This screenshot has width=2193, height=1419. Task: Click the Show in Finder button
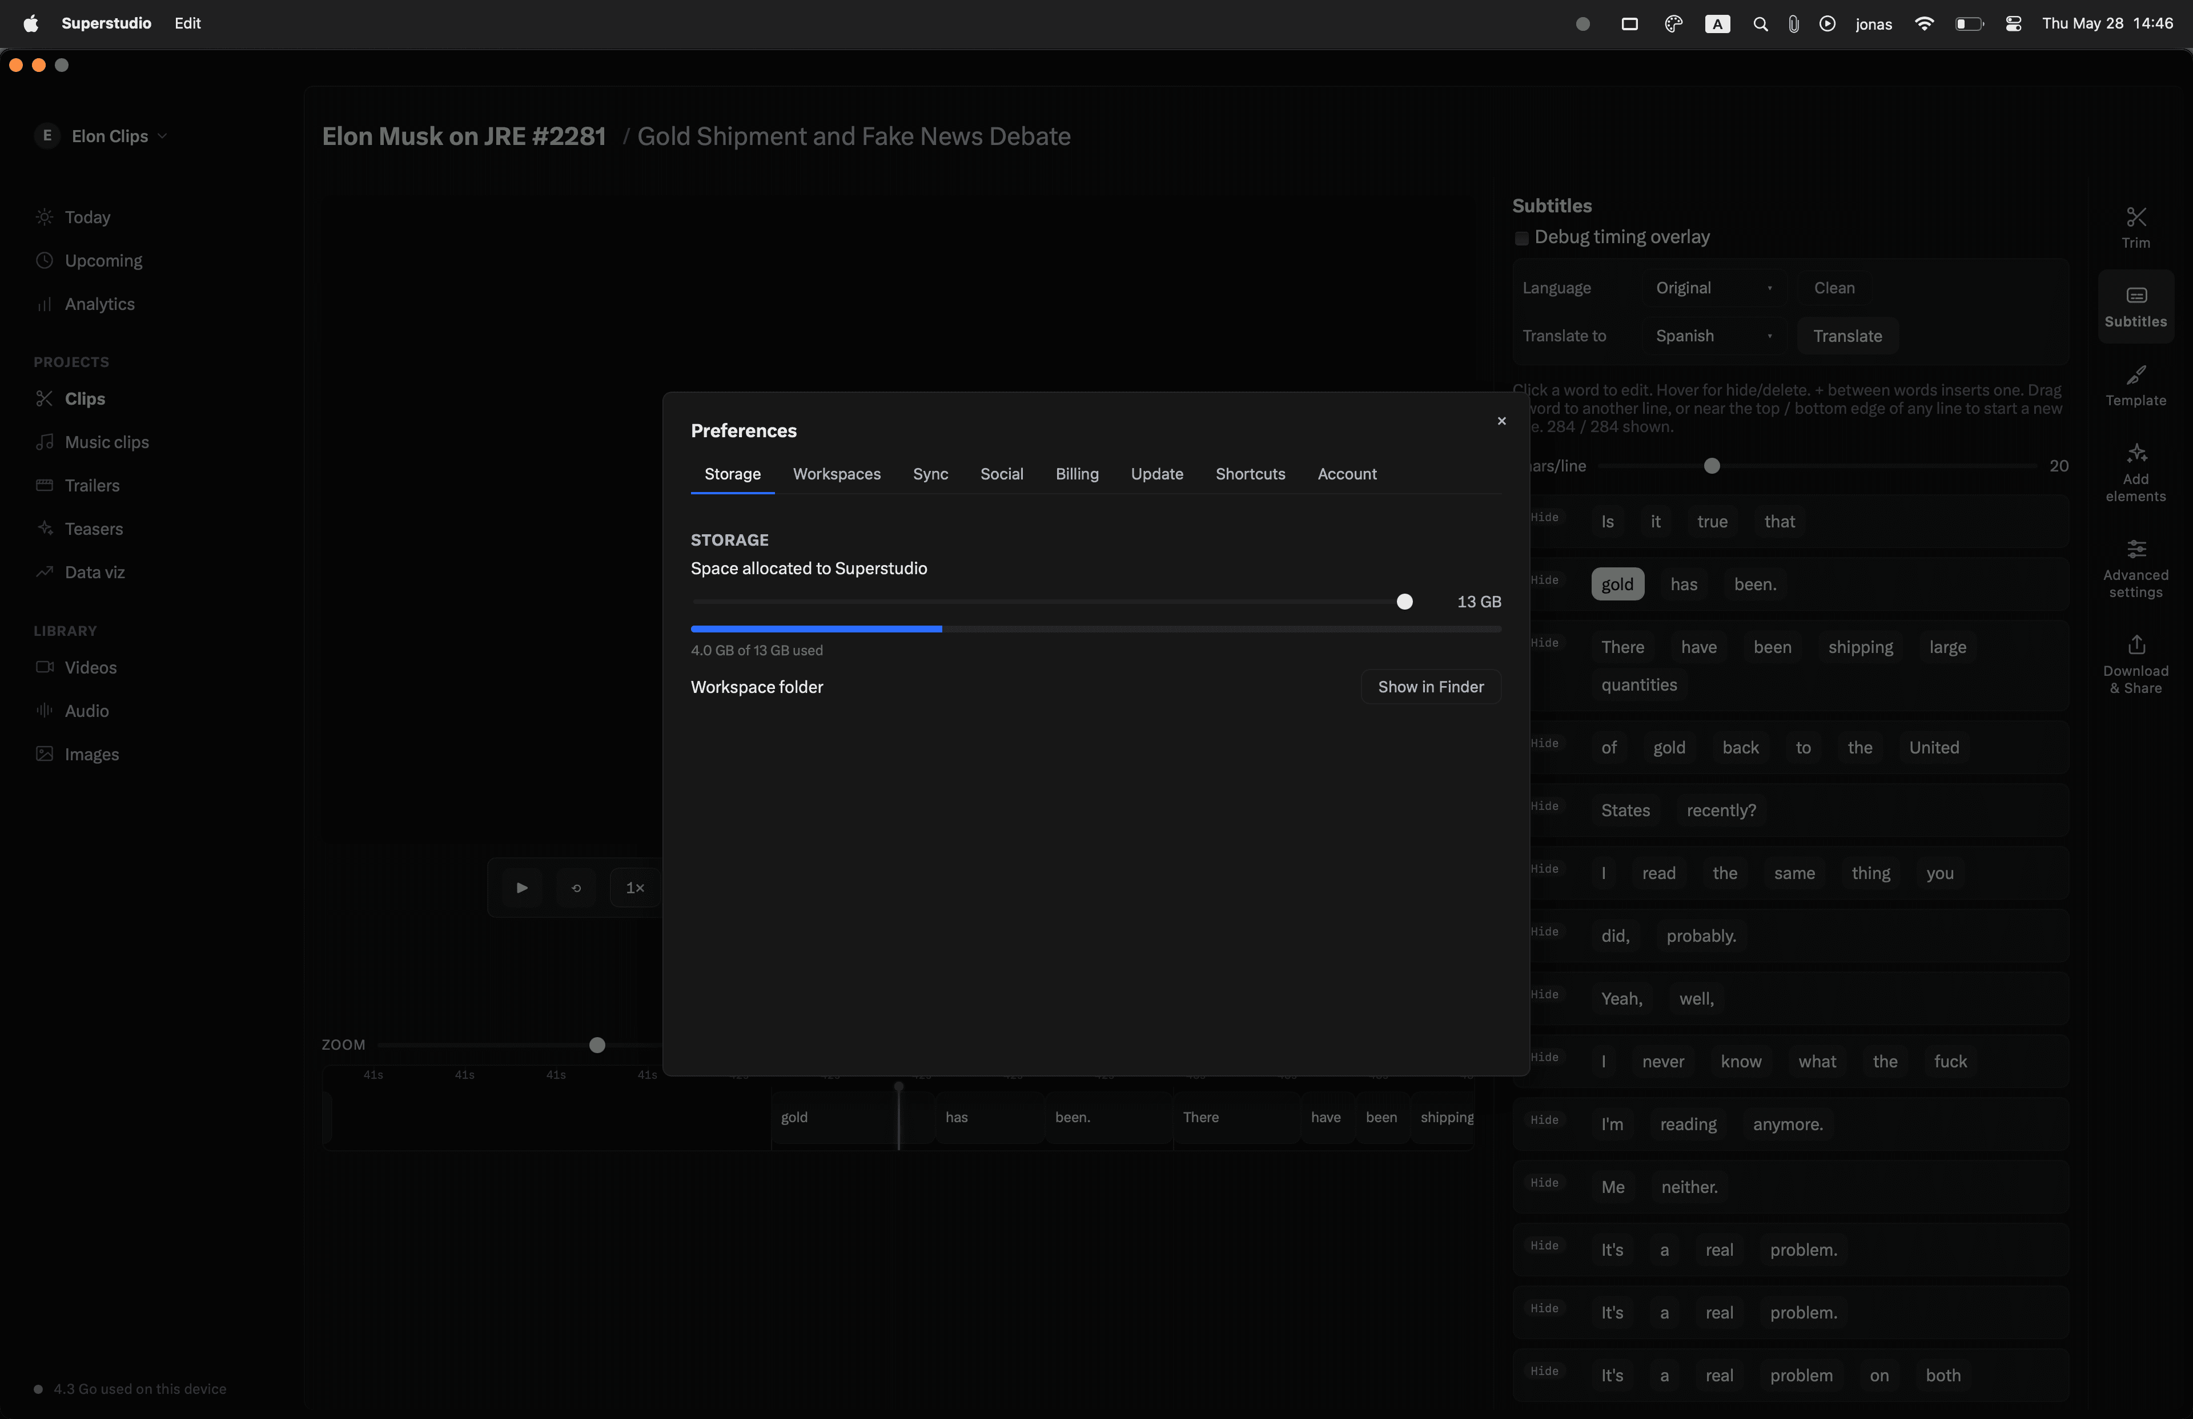click(1430, 687)
